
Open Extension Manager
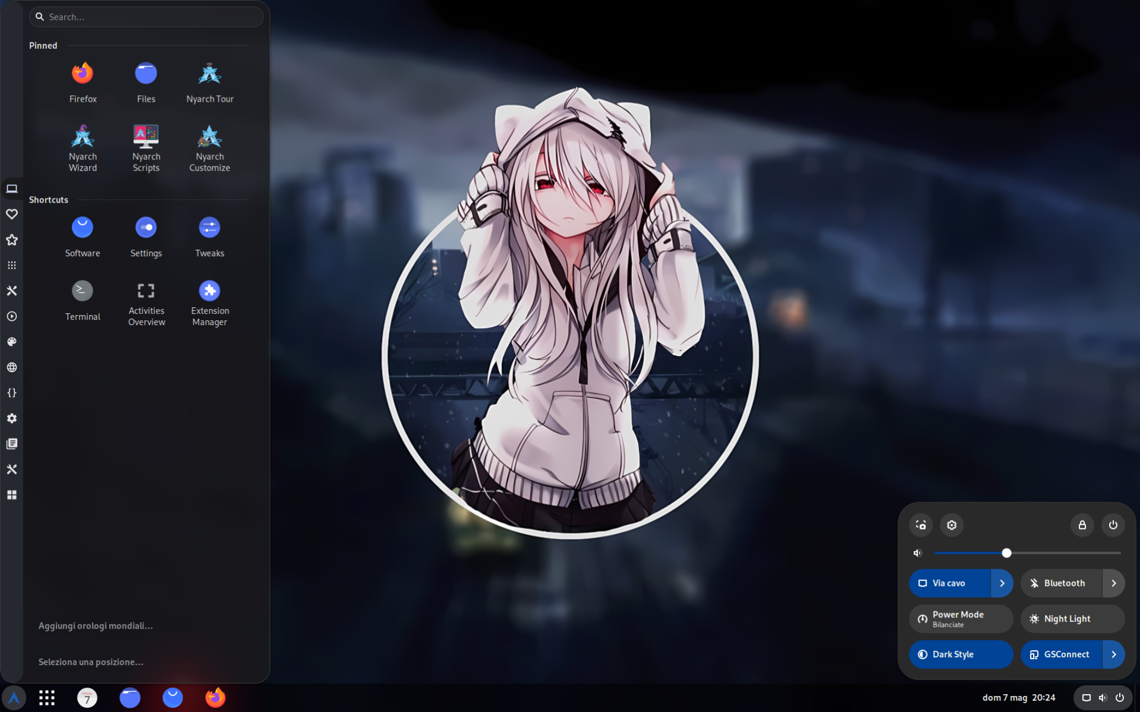(210, 303)
